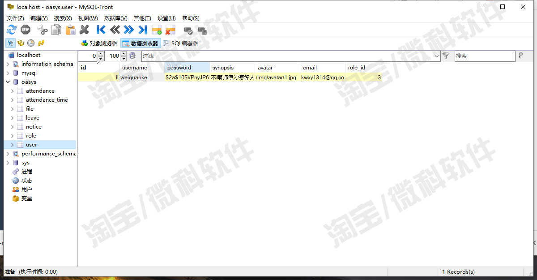Expand the attendance table node
Viewport: 537px width, 280px height.
pos(12,91)
